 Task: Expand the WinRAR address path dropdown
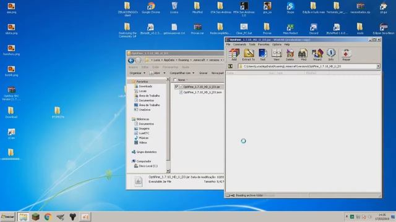point(378,67)
